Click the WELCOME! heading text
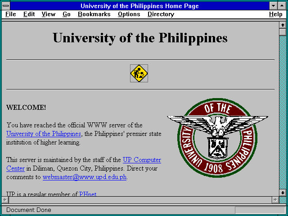 pos(26,107)
